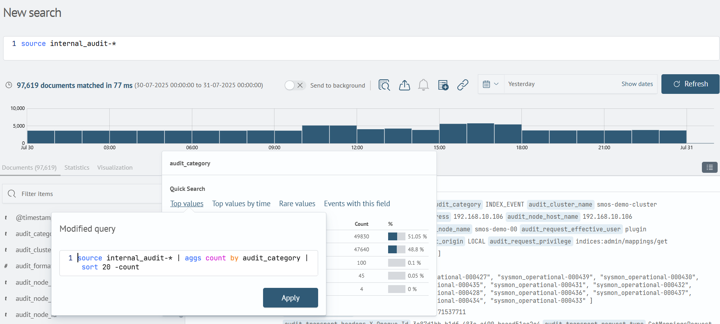This screenshot has width=720, height=324.
Task: Click the histogram bar at 03:00
Action: 123,137
